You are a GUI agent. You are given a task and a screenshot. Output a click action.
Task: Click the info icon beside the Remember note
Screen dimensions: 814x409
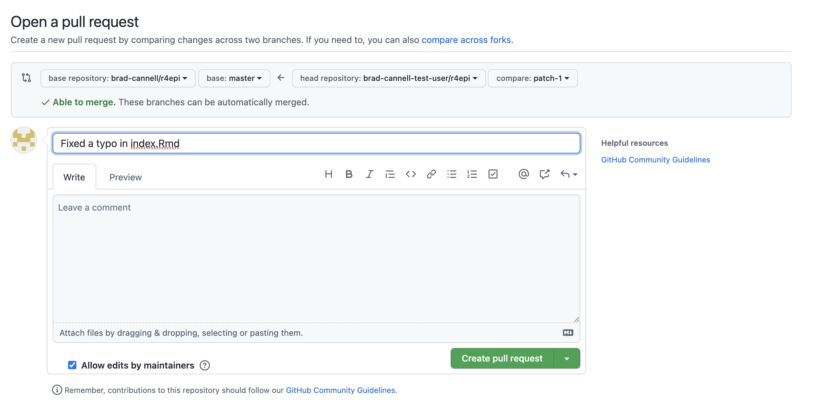[x=57, y=390]
